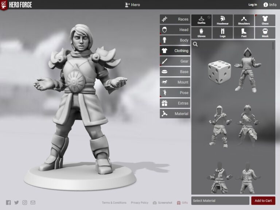Image resolution: width=280 pixels, height=210 pixels.
Task: Click the Add to Cart button
Action: point(263,201)
